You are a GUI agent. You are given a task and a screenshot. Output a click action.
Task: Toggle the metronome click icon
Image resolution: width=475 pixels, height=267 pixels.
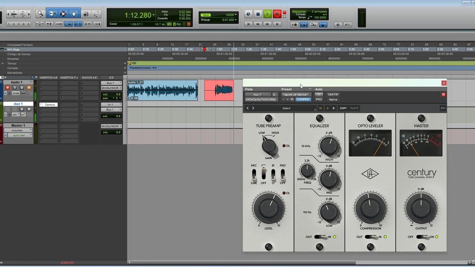pyautogui.click(x=304, y=25)
